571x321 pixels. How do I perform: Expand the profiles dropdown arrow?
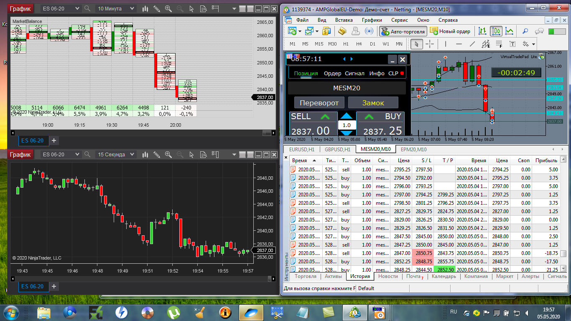pyautogui.click(x=317, y=31)
